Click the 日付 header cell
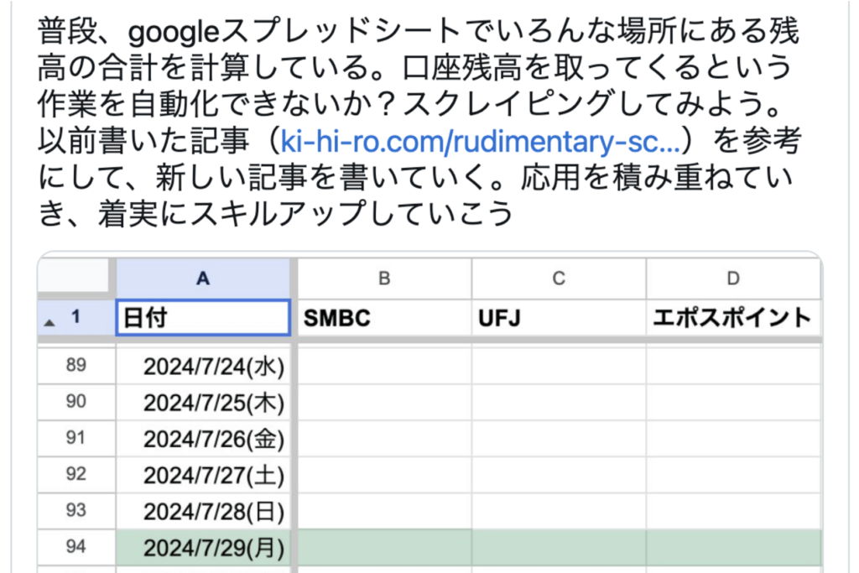 point(203,318)
